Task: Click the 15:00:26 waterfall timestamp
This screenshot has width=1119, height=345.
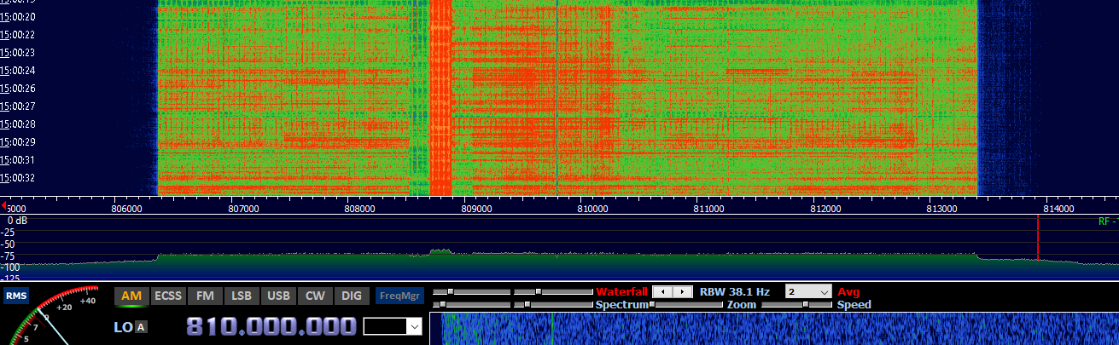Action: [x=17, y=89]
